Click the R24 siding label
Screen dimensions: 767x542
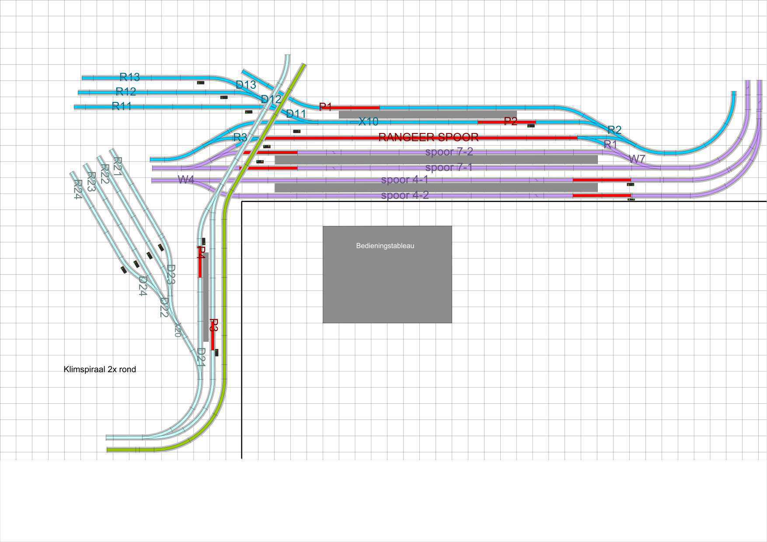(x=77, y=189)
